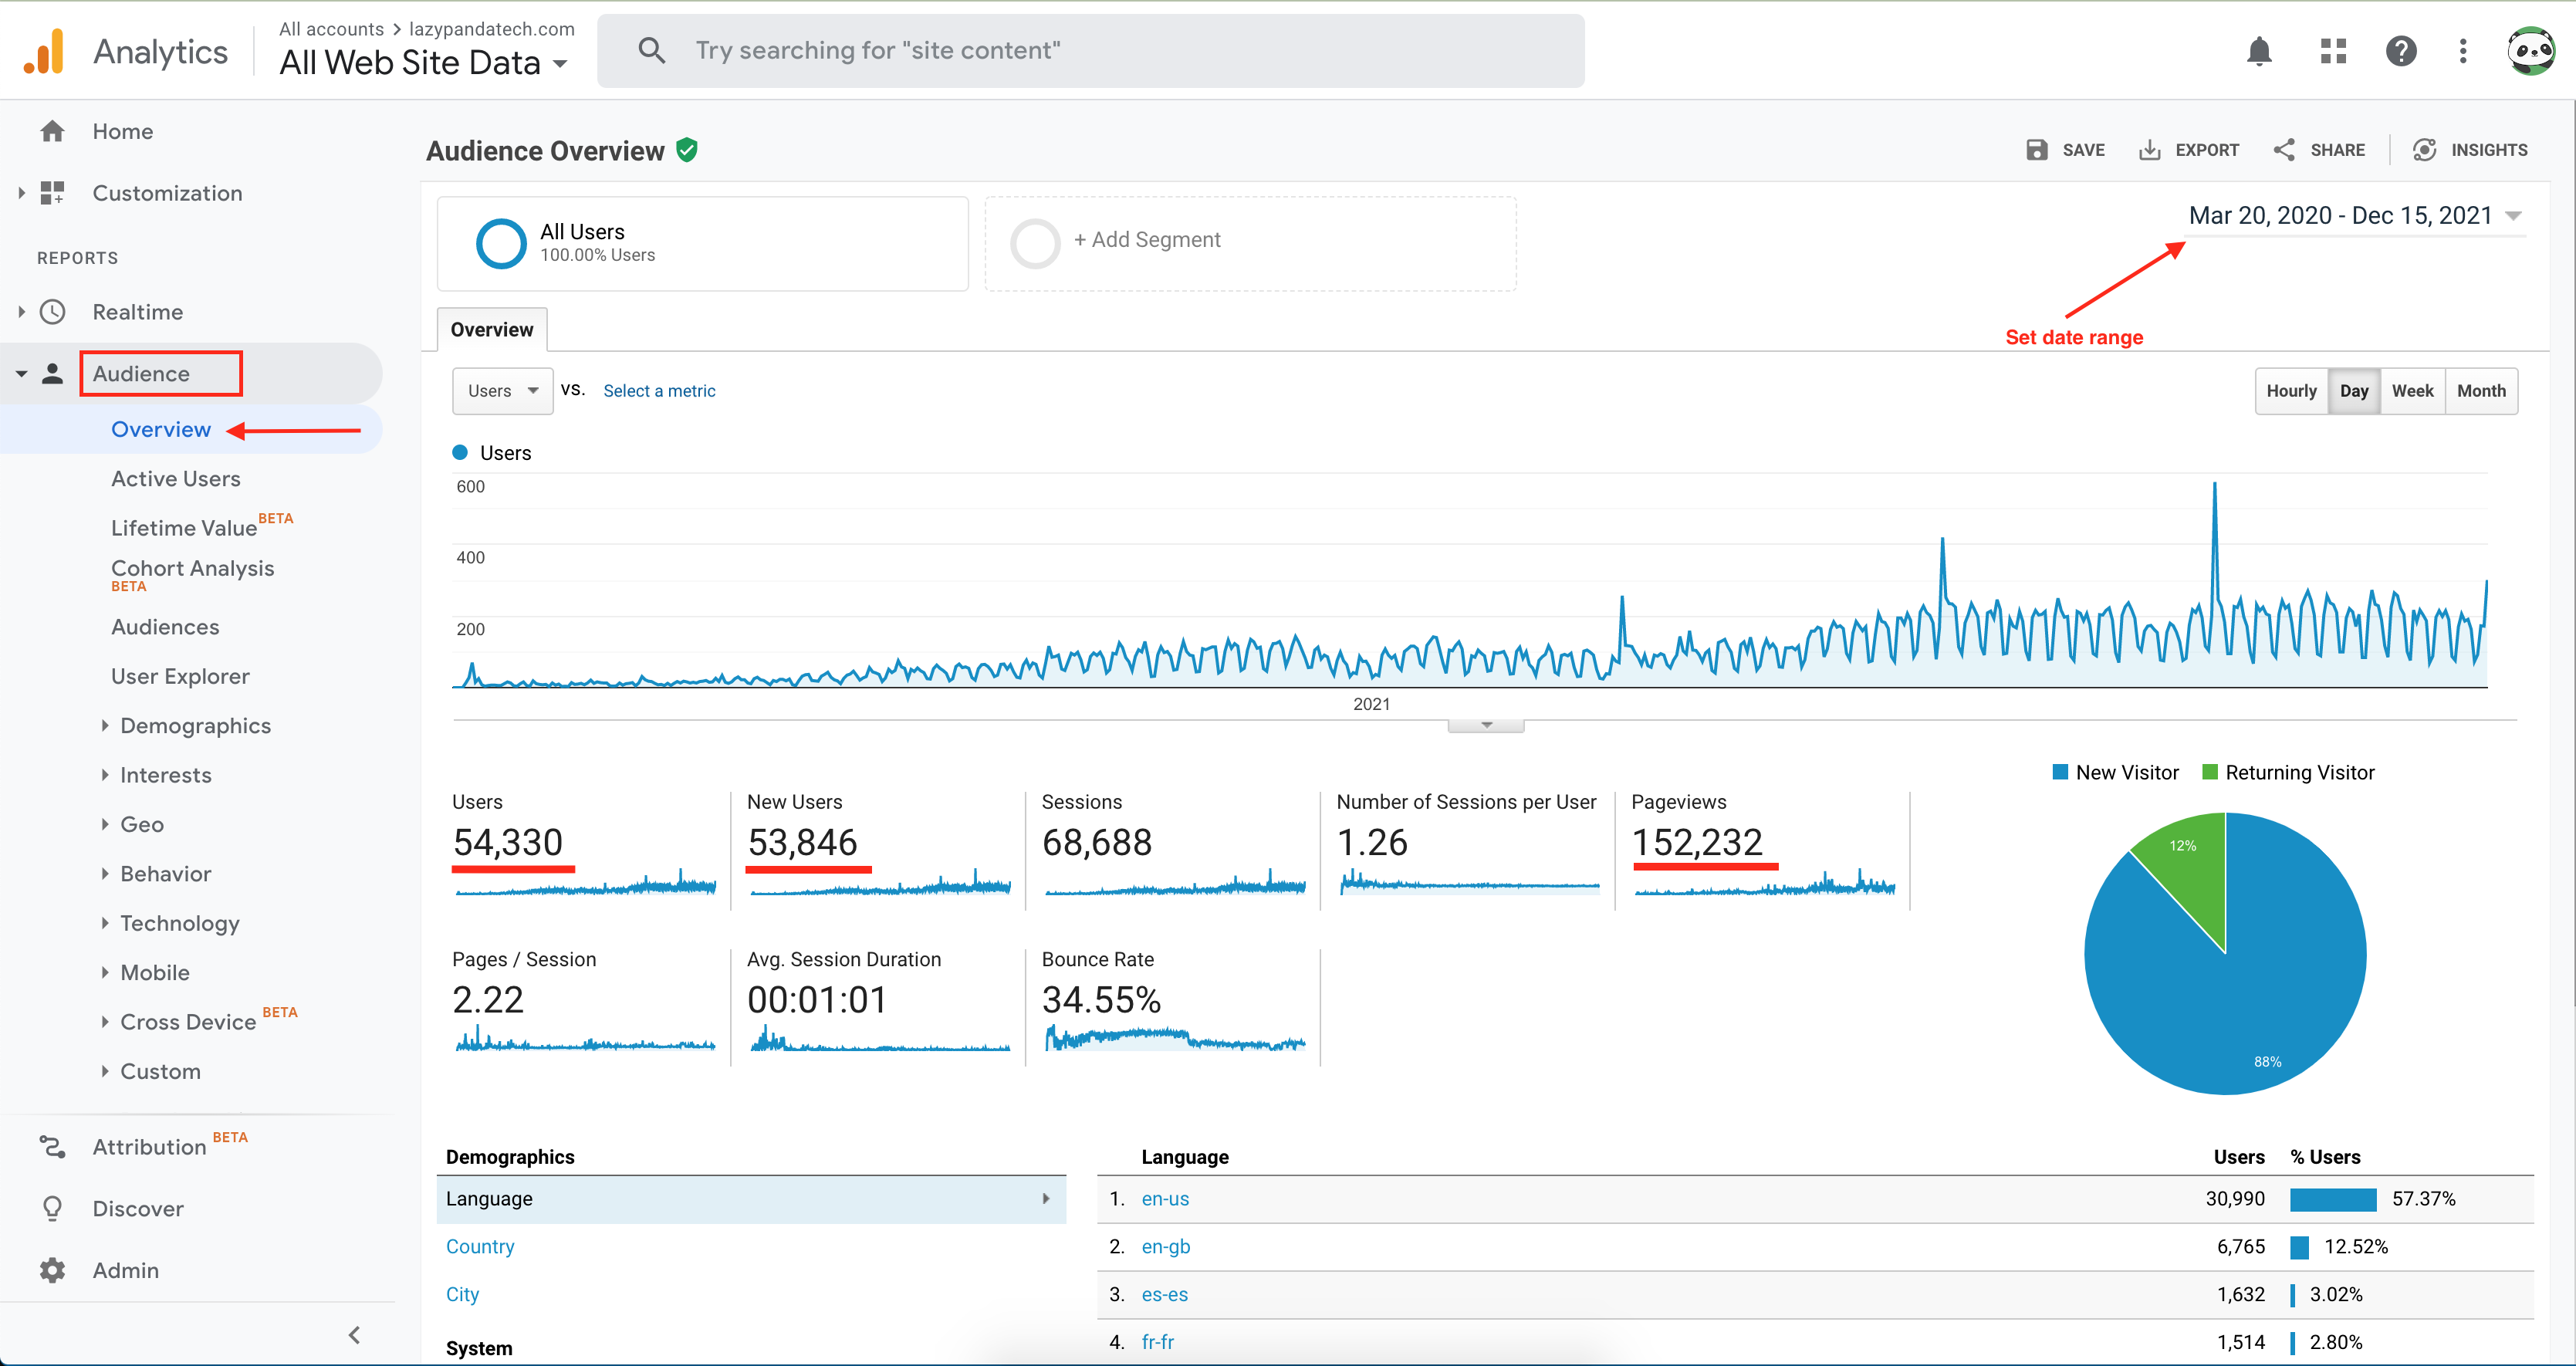This screenshot has width=2576, height=1366.
Task: Click the Google Analytics logo
Action: (x=44, y=51)
